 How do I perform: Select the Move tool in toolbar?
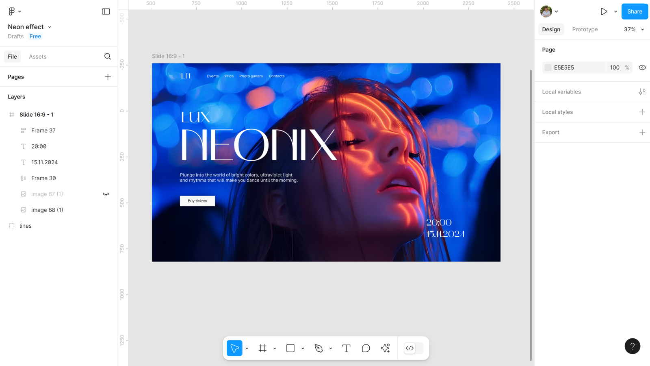click(x=234, y=348)
